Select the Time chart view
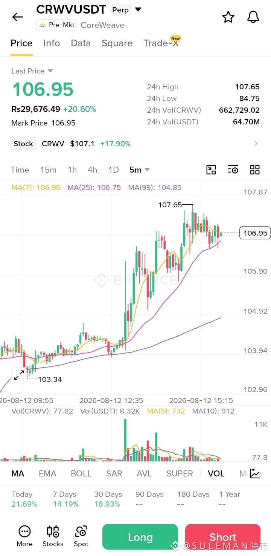Viewport: 271px width, 556px height. pos(20,170)
